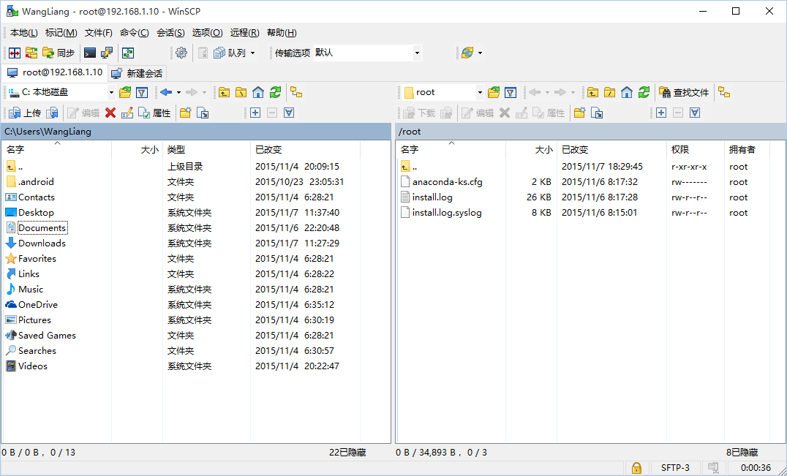Click the remote panel filter icon

point(510,92)
